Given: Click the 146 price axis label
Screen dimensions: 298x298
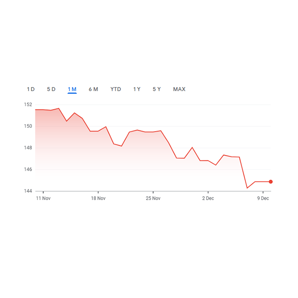Looking at the screenshot, I should tap(28, 169).
